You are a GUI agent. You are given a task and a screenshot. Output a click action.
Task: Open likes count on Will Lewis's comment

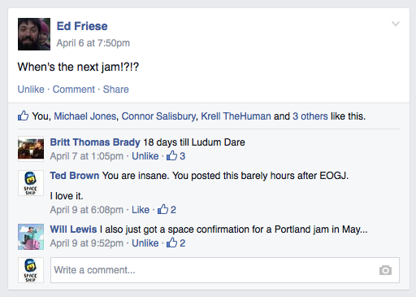[x=175, y=242]
